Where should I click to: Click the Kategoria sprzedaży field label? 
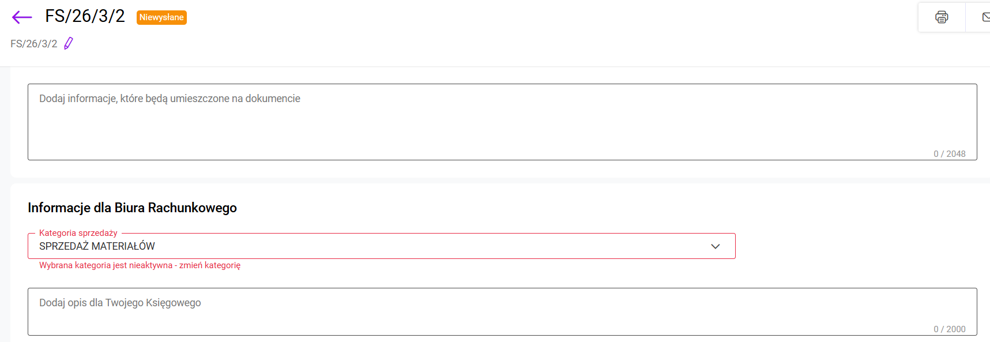pos(78,233)
